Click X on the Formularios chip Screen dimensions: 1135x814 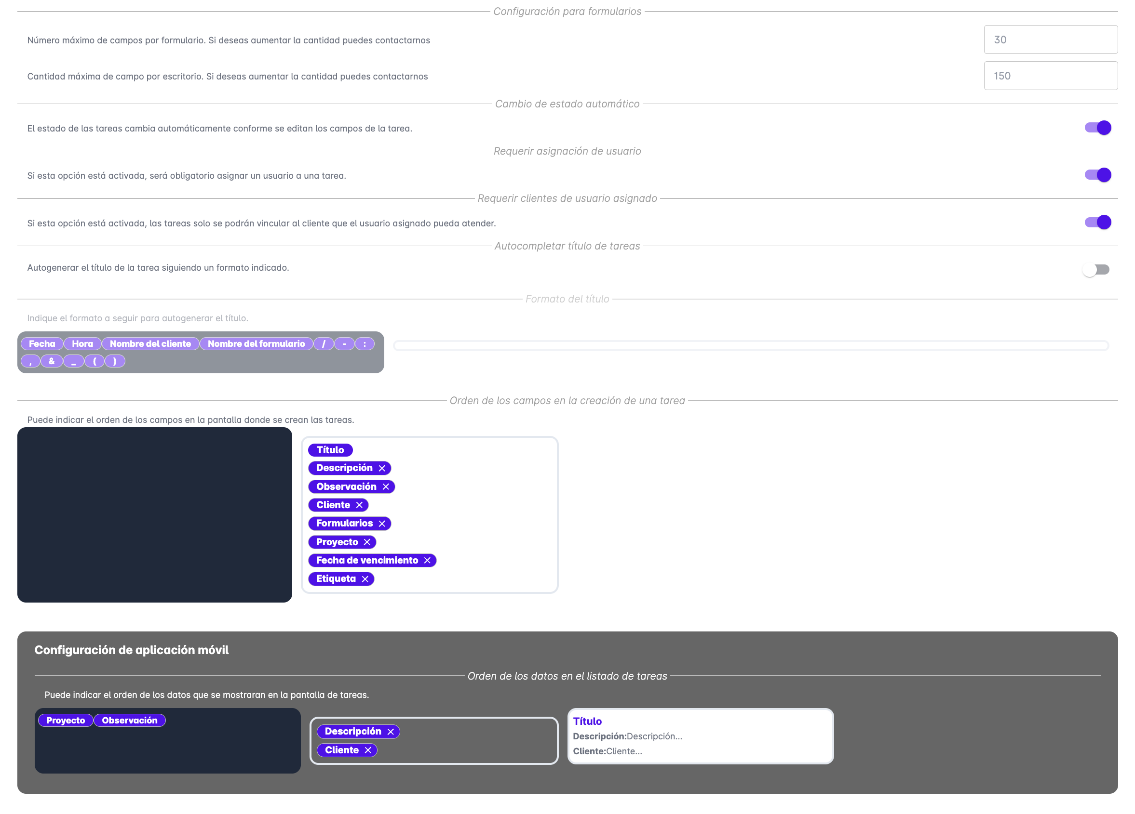click(x=382, y=524)
